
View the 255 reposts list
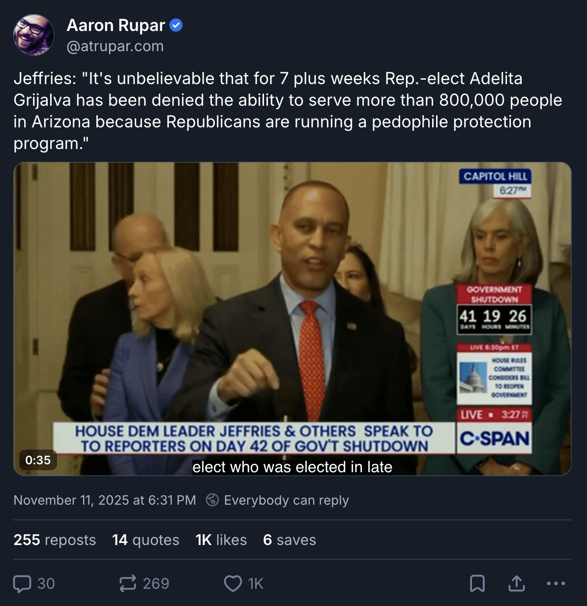tap(55, 540)
